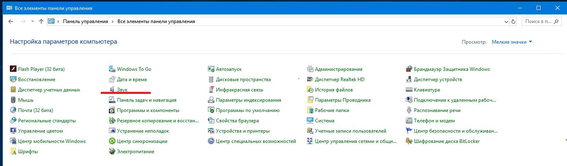This screenshot has height=166, width=567.
Task: Open the Звук speaker icon
Action: click(x=112, y=90)
